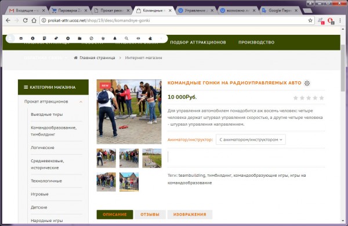The height and width of the screenshot is (226, 348).
Task: Reload the page with refresh button
Action: click(x=25, y=20)
